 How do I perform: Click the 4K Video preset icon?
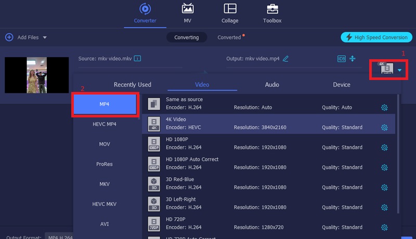click(154, 124)
